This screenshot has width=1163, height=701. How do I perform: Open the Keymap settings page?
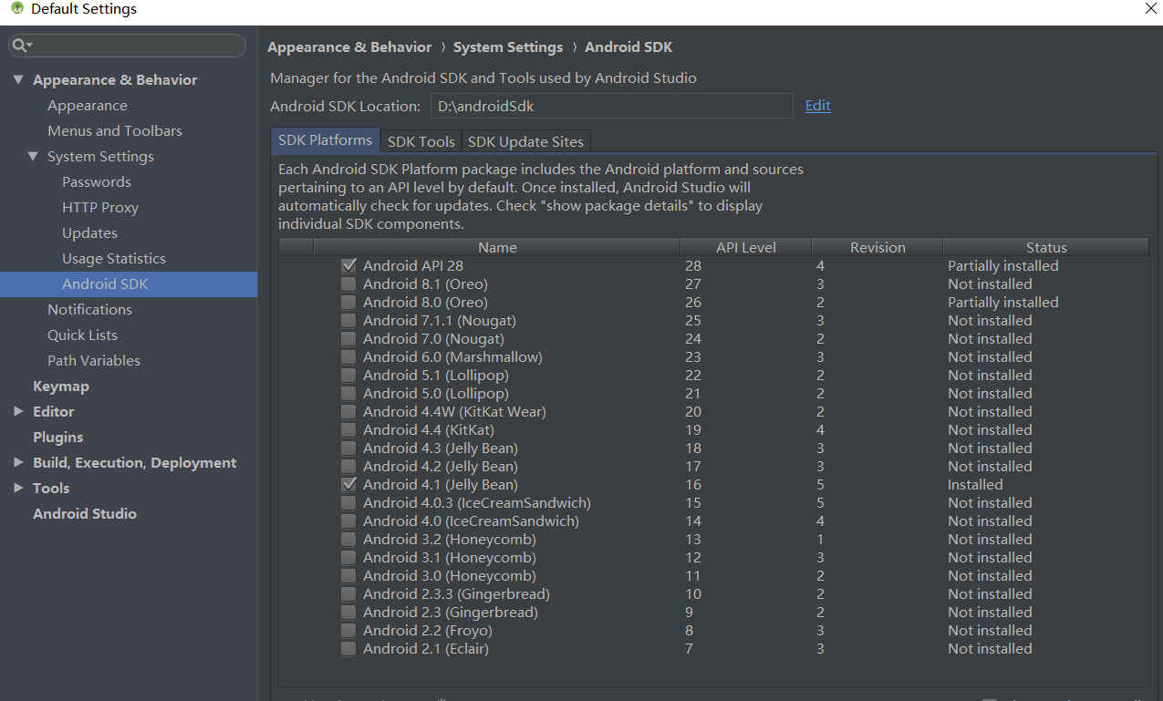click(x=61, y=387)
